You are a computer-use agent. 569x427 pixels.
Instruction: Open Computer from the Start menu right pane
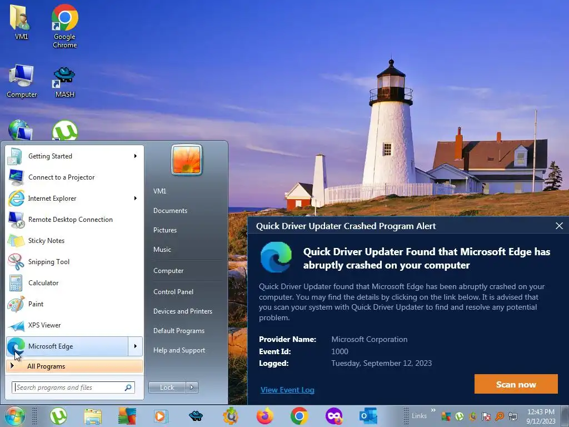point(168,271)
